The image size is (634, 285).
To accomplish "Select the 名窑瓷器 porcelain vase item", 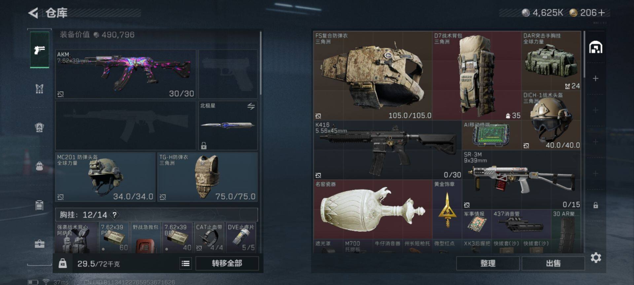I will (373, 209).
